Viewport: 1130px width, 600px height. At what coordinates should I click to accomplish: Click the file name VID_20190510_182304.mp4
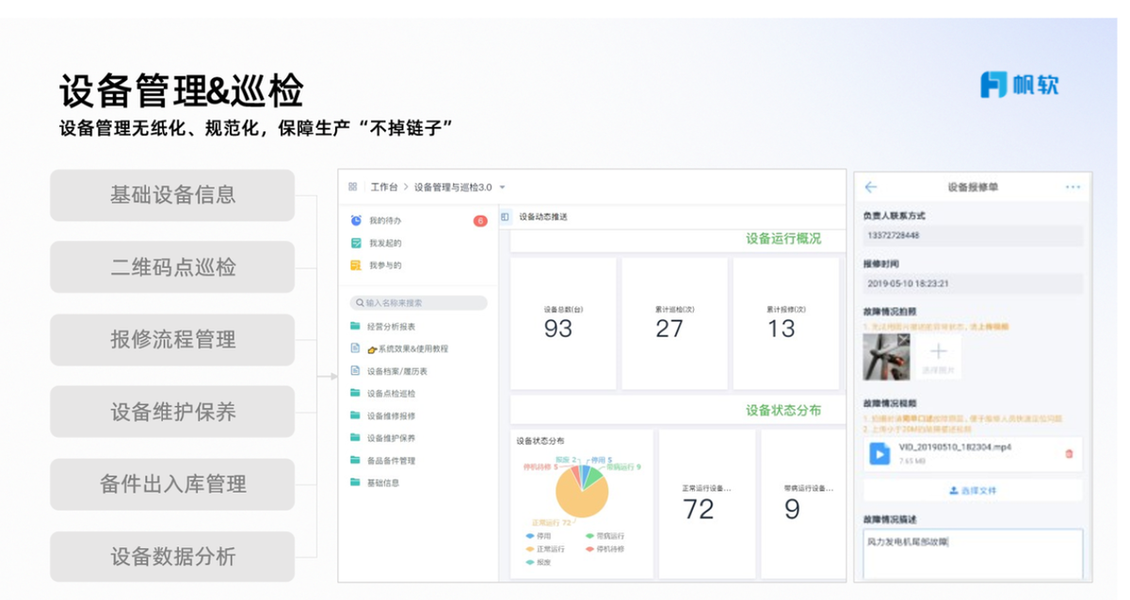click(955, 447)
